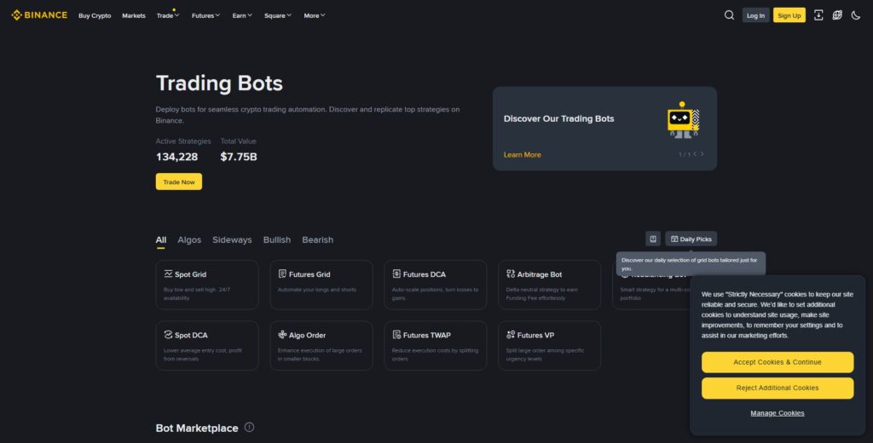Click the Bot Marketplace info icon
Screen dimensions: 873x443
(x=250, y=427)
